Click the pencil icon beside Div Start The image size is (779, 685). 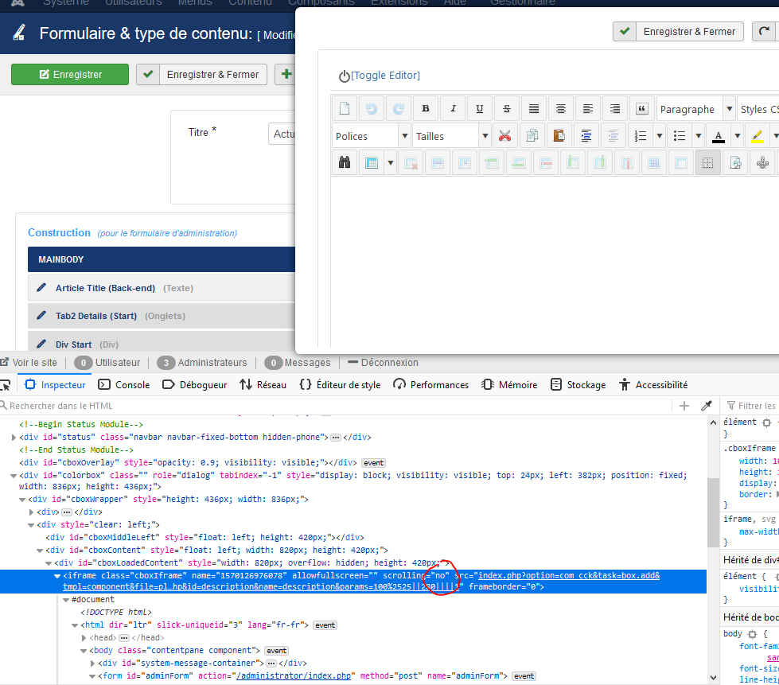point(41,344)
